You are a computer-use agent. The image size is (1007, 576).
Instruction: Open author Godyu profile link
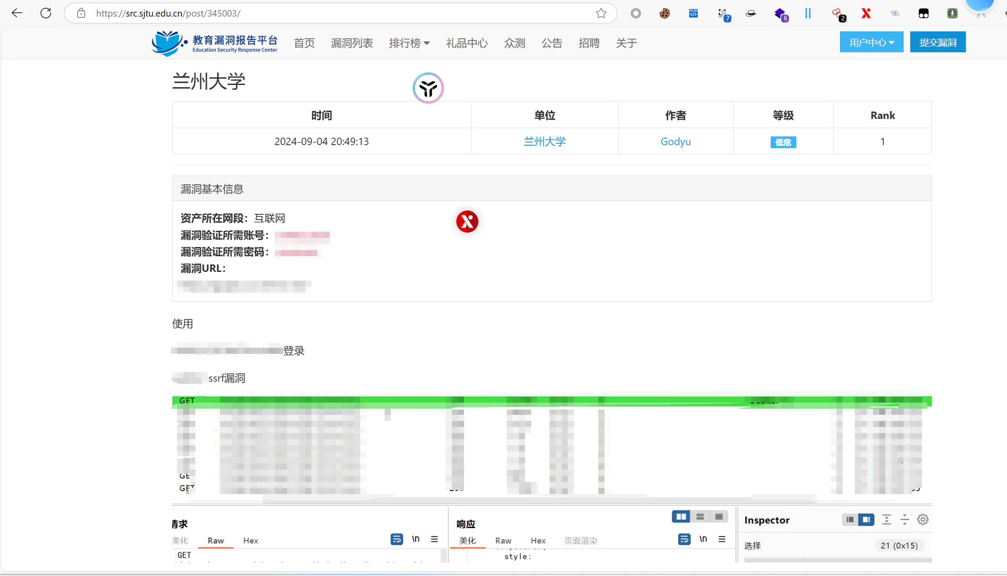click(x=676, y=141)
